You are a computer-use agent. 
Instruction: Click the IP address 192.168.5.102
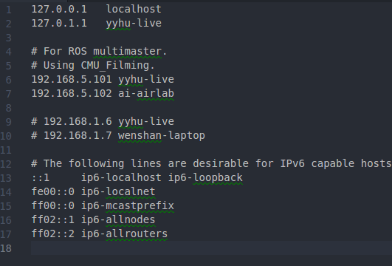tap(72, 94)
